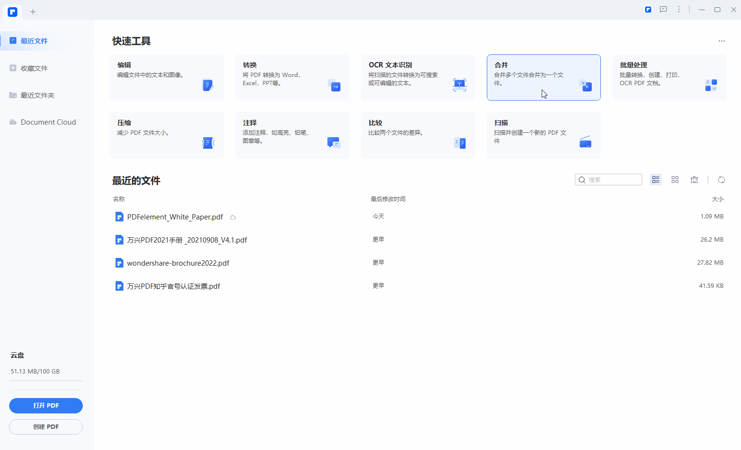741x450 pixels.
Task: Click the clean-up broom icon near search
Action: (694, 179)
